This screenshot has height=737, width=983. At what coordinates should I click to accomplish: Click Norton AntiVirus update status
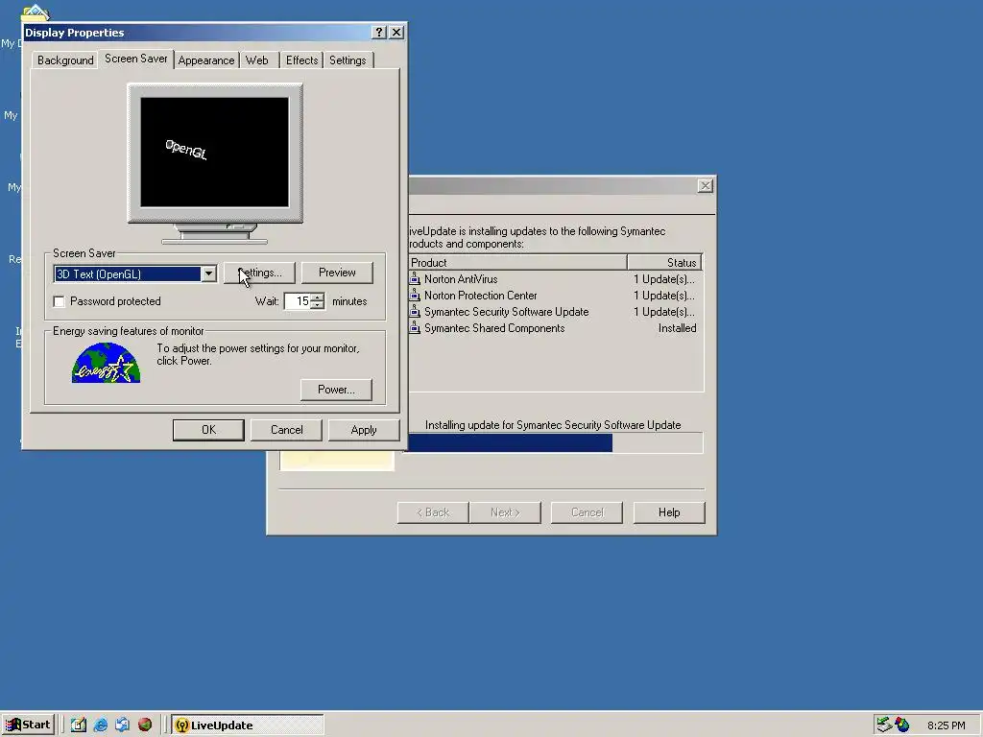(x=664, y=279)
